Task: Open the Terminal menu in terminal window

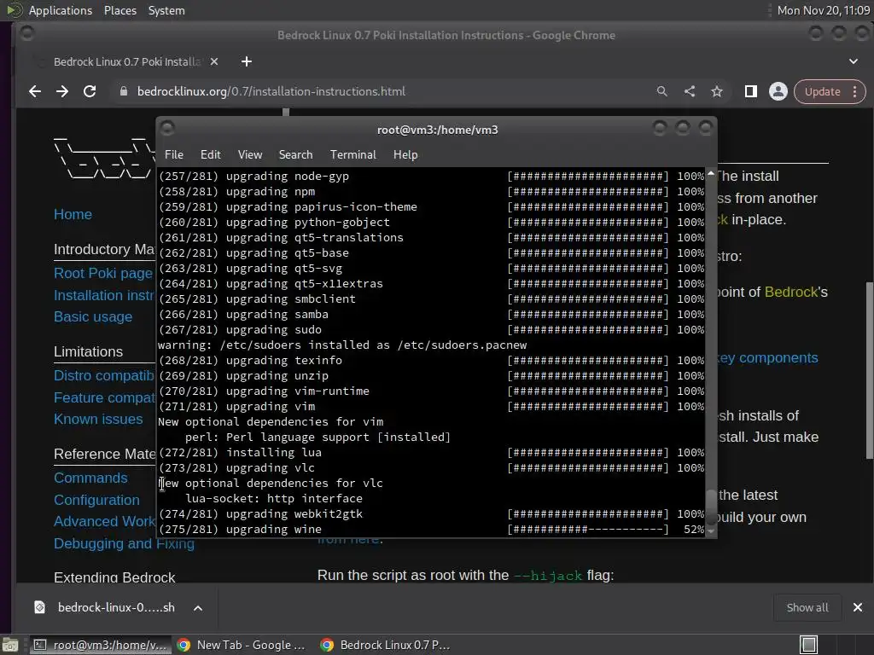Action: [x=353, y=155]
